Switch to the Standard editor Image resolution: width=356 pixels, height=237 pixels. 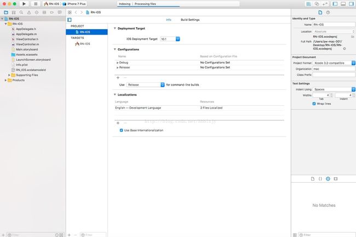309,4
